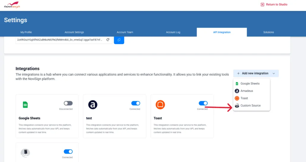Click the custom integration thumbnail at bottom
Screen dimensions: 306x162
(x=25, y=153)
